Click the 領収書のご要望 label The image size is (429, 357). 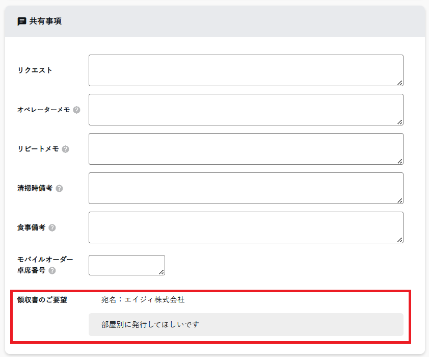(x=42, y=300)
